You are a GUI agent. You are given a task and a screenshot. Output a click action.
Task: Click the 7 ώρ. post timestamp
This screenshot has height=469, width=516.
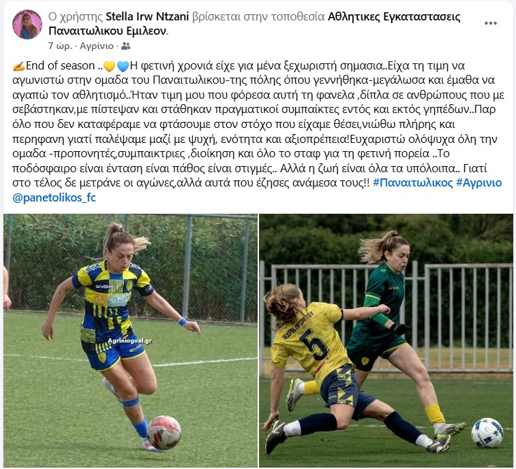click(x=60, y=46)
